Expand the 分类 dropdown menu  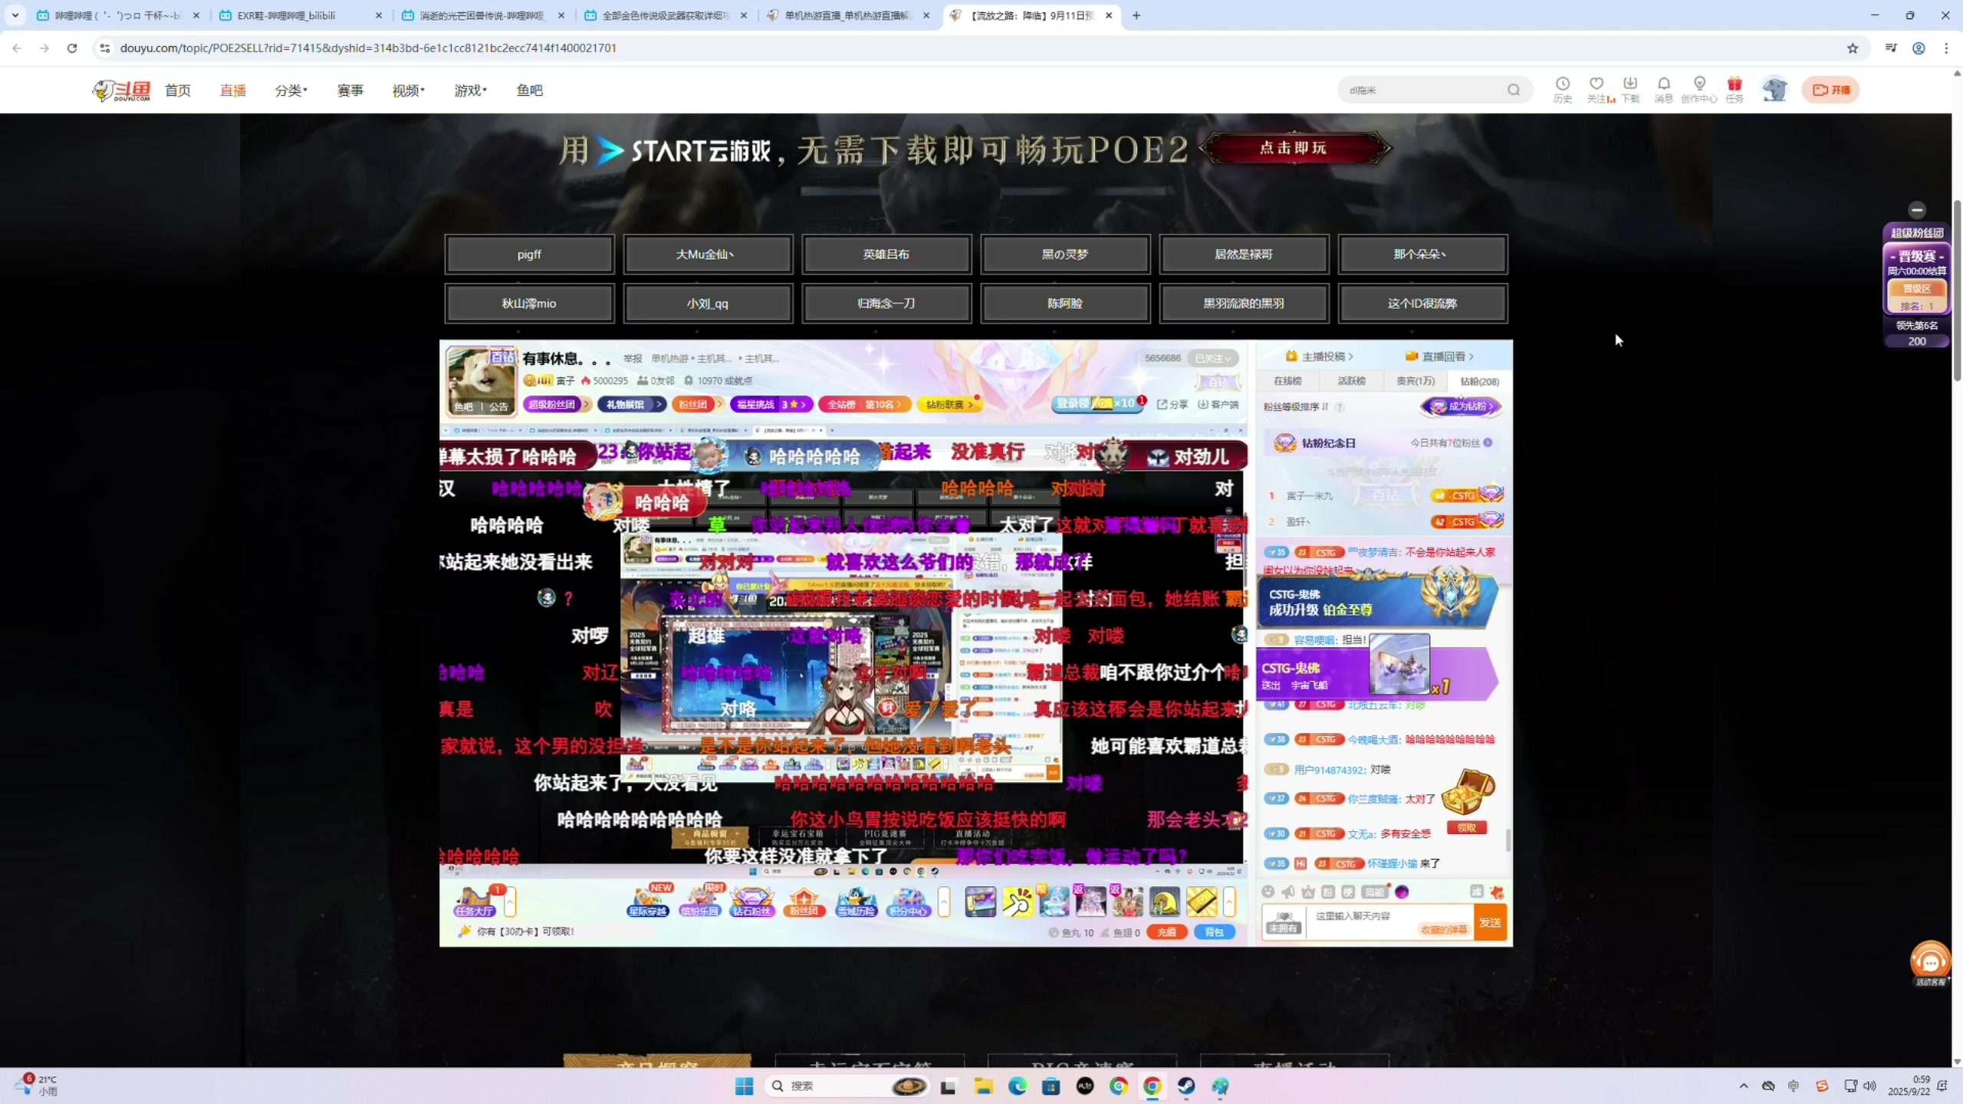[x=291, y=90]
